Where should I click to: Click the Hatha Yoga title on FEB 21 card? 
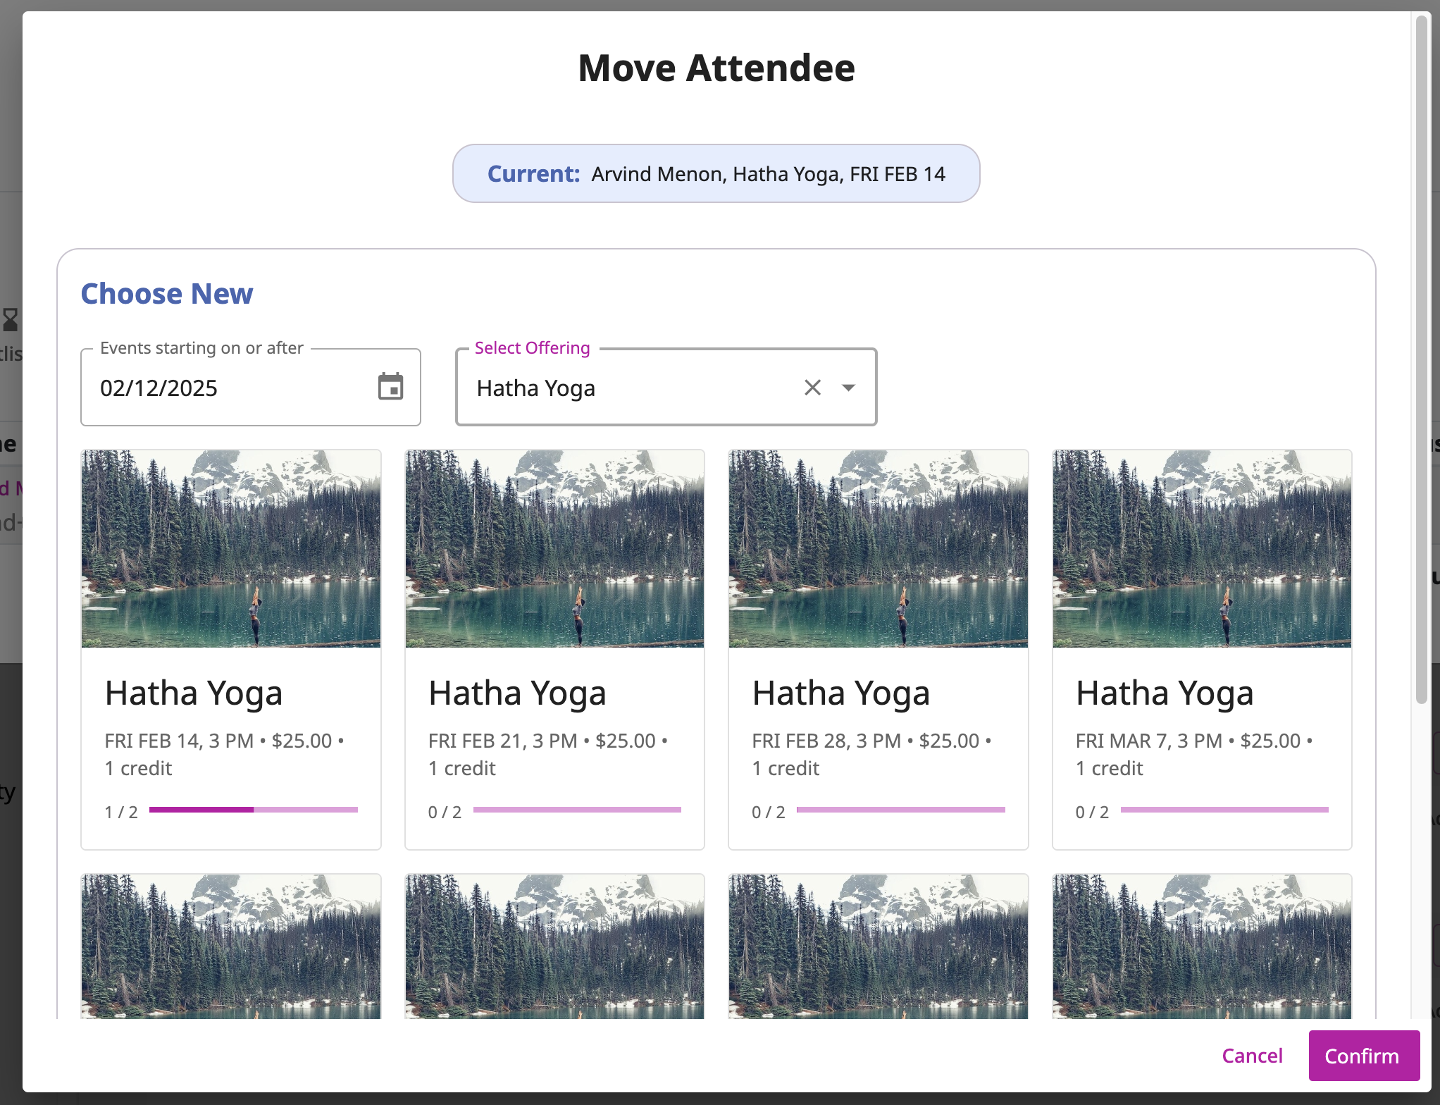517,693
